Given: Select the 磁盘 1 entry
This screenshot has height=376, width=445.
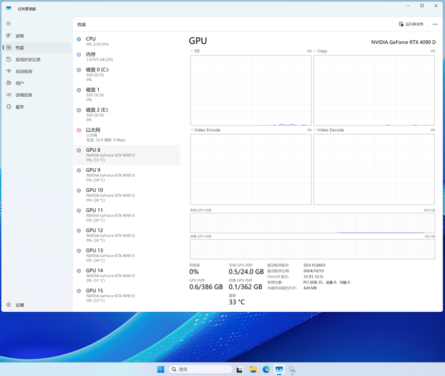Looking at the screenshot, I should click(127, 95).
